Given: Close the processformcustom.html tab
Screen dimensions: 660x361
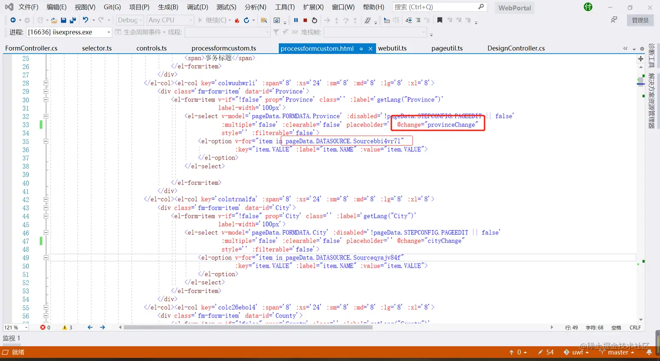Looking at the screenshot, I should click(371, 49).
